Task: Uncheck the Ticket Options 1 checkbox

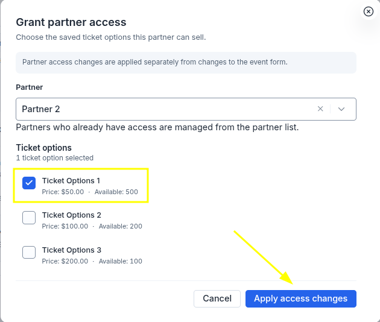Action: pos(29,183)
